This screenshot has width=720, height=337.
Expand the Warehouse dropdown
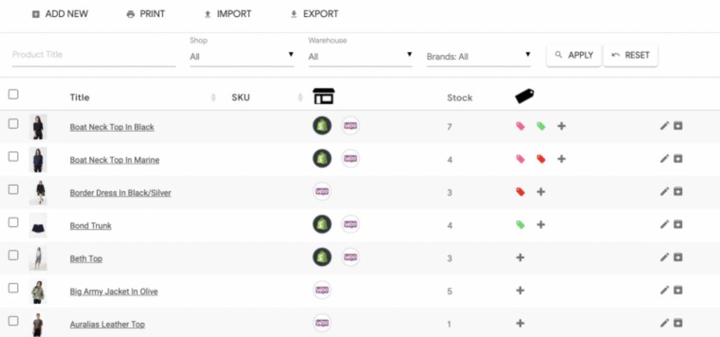[x=360, y=56]
